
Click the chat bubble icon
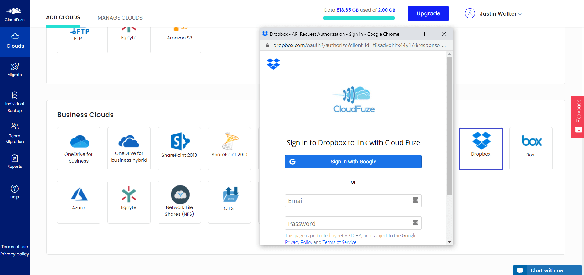pyautogui.click(x=520, y=270)
